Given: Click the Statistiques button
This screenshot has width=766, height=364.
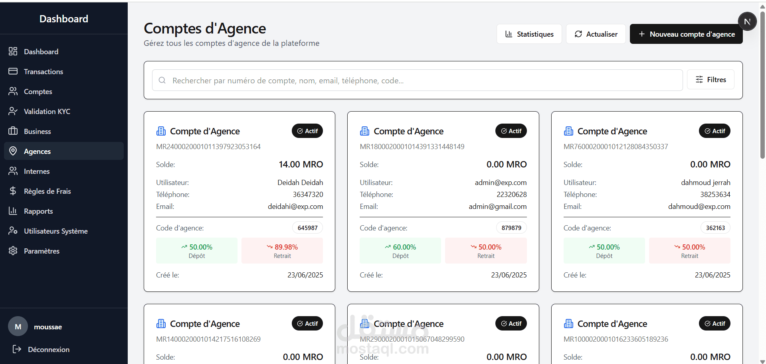Looking at the screenshot, I should 529,34.
